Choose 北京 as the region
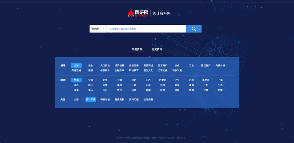The width and height of the screenshot is (294, 143). (x=105, y=80)
